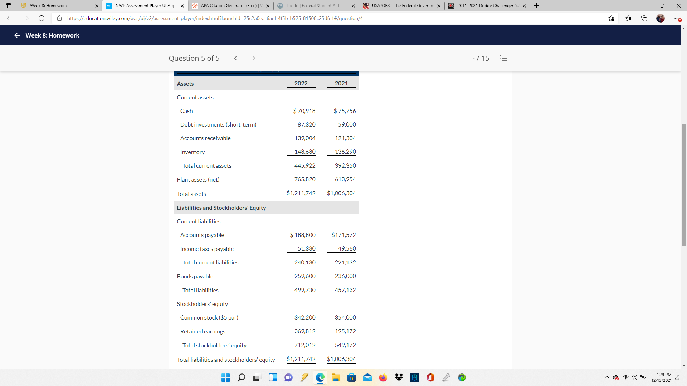Viewport: 687px width, 386px height.
Task: Reload the page with refresh icon
Action: point(42,18)
